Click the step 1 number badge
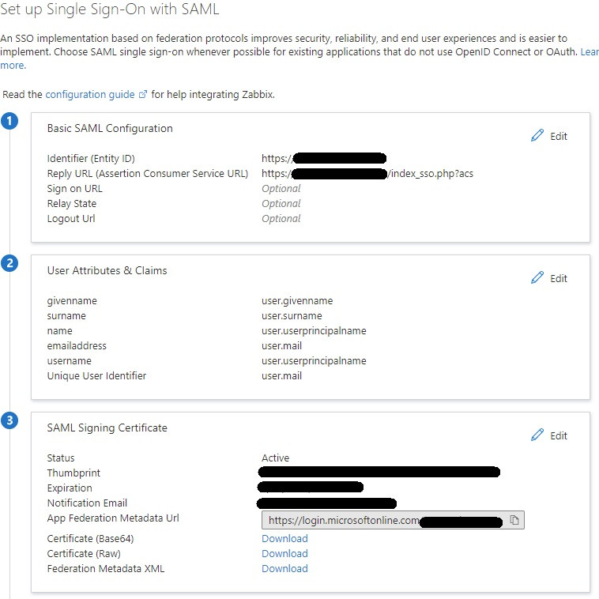This screenshot has width=599, height=599. click(10, 121)
